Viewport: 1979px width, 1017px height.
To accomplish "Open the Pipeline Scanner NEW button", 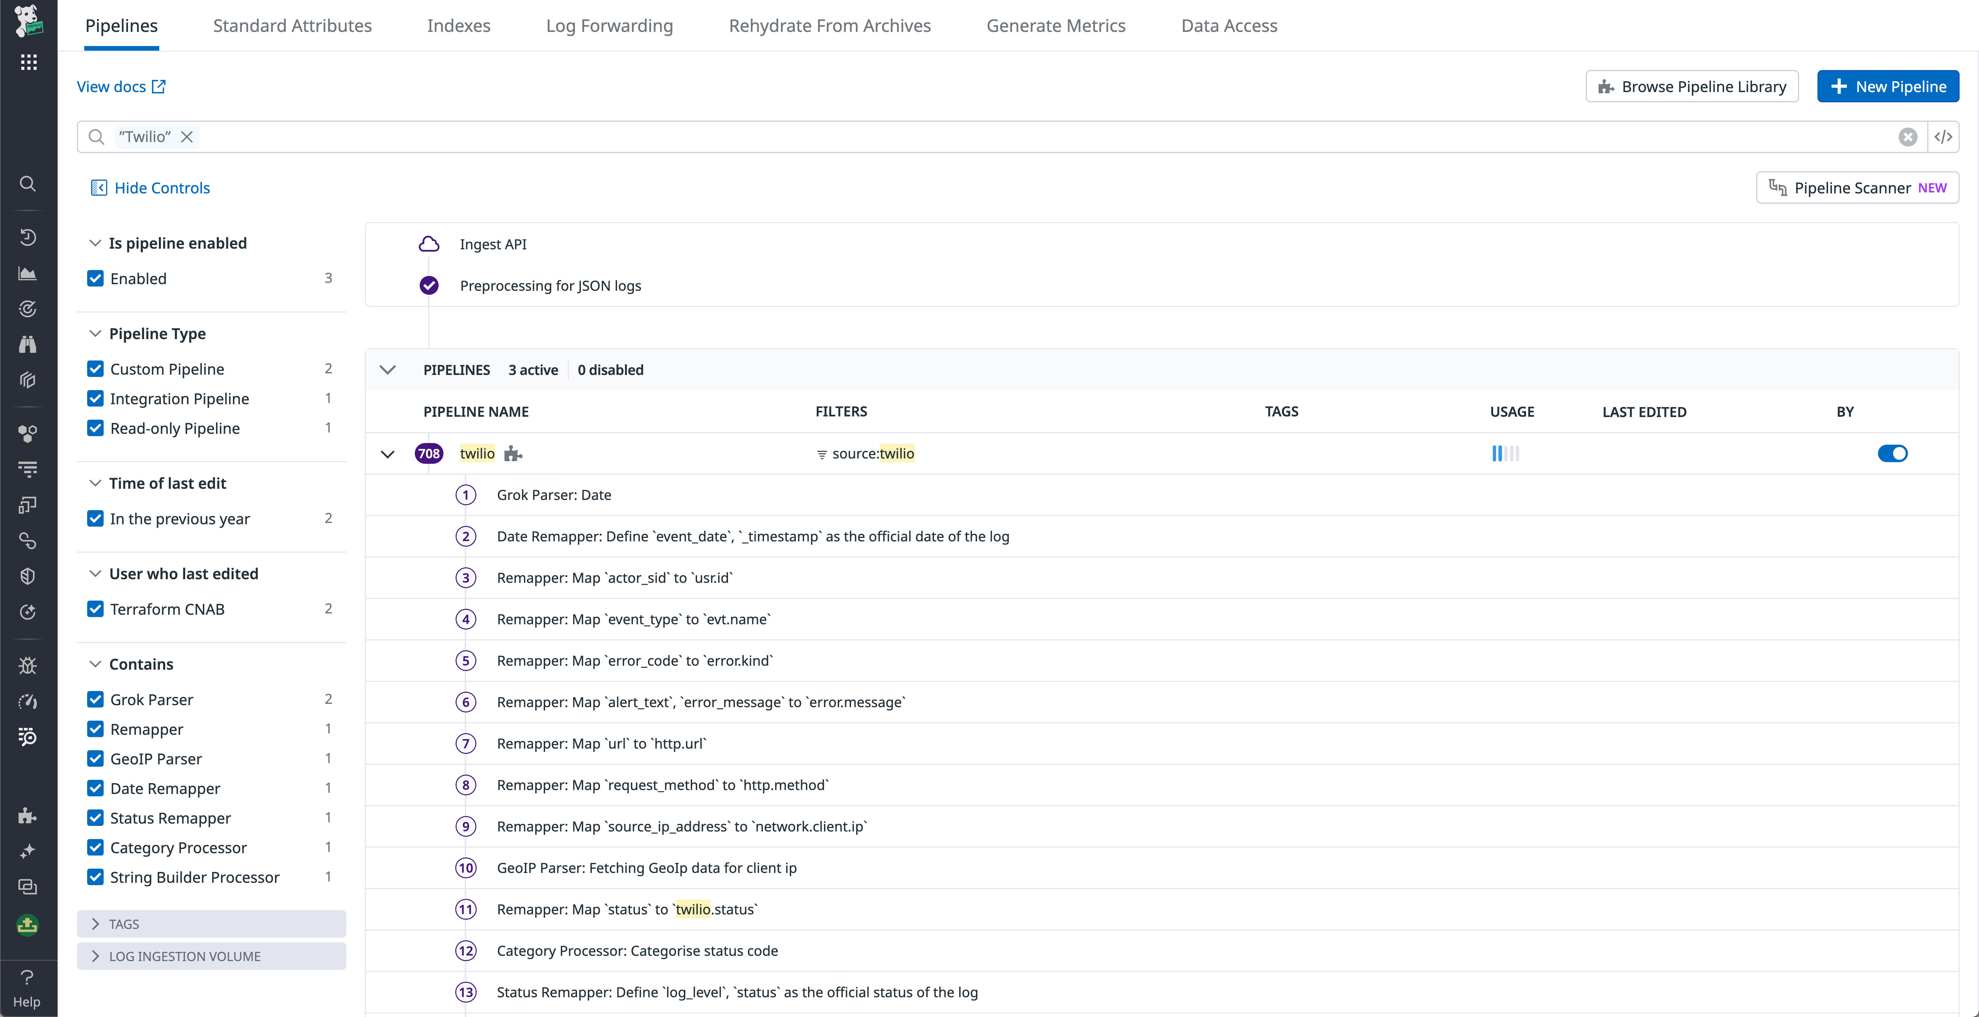I will click(x=1857, y=187).
